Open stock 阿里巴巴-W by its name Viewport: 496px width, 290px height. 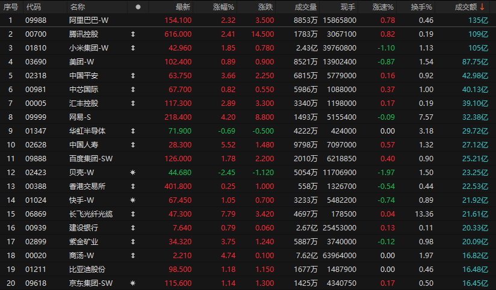click(88, 20)
